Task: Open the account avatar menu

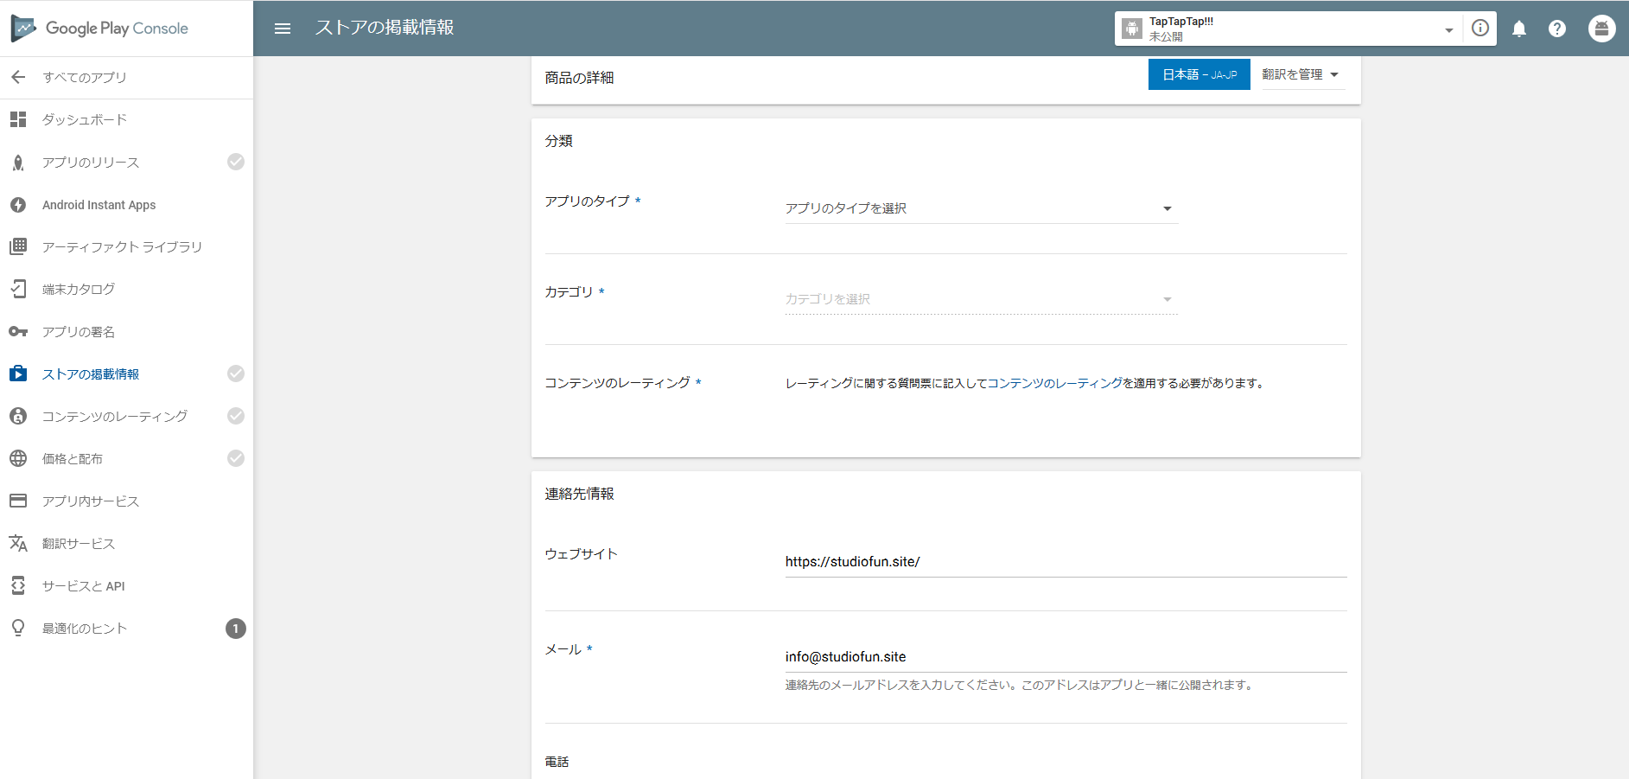Action: pos(1602,29)
